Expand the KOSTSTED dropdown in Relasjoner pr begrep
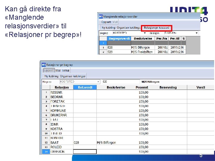This screenshot has width=215, height=161. (x=98, y=82)
